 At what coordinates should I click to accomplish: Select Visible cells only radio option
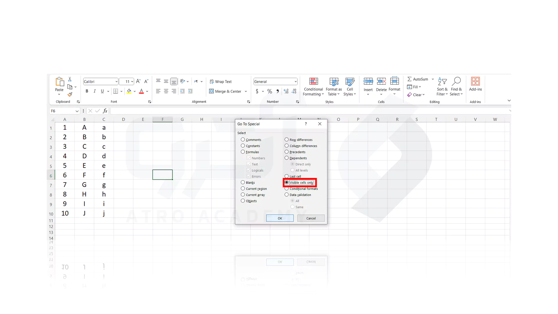[287, 183]
